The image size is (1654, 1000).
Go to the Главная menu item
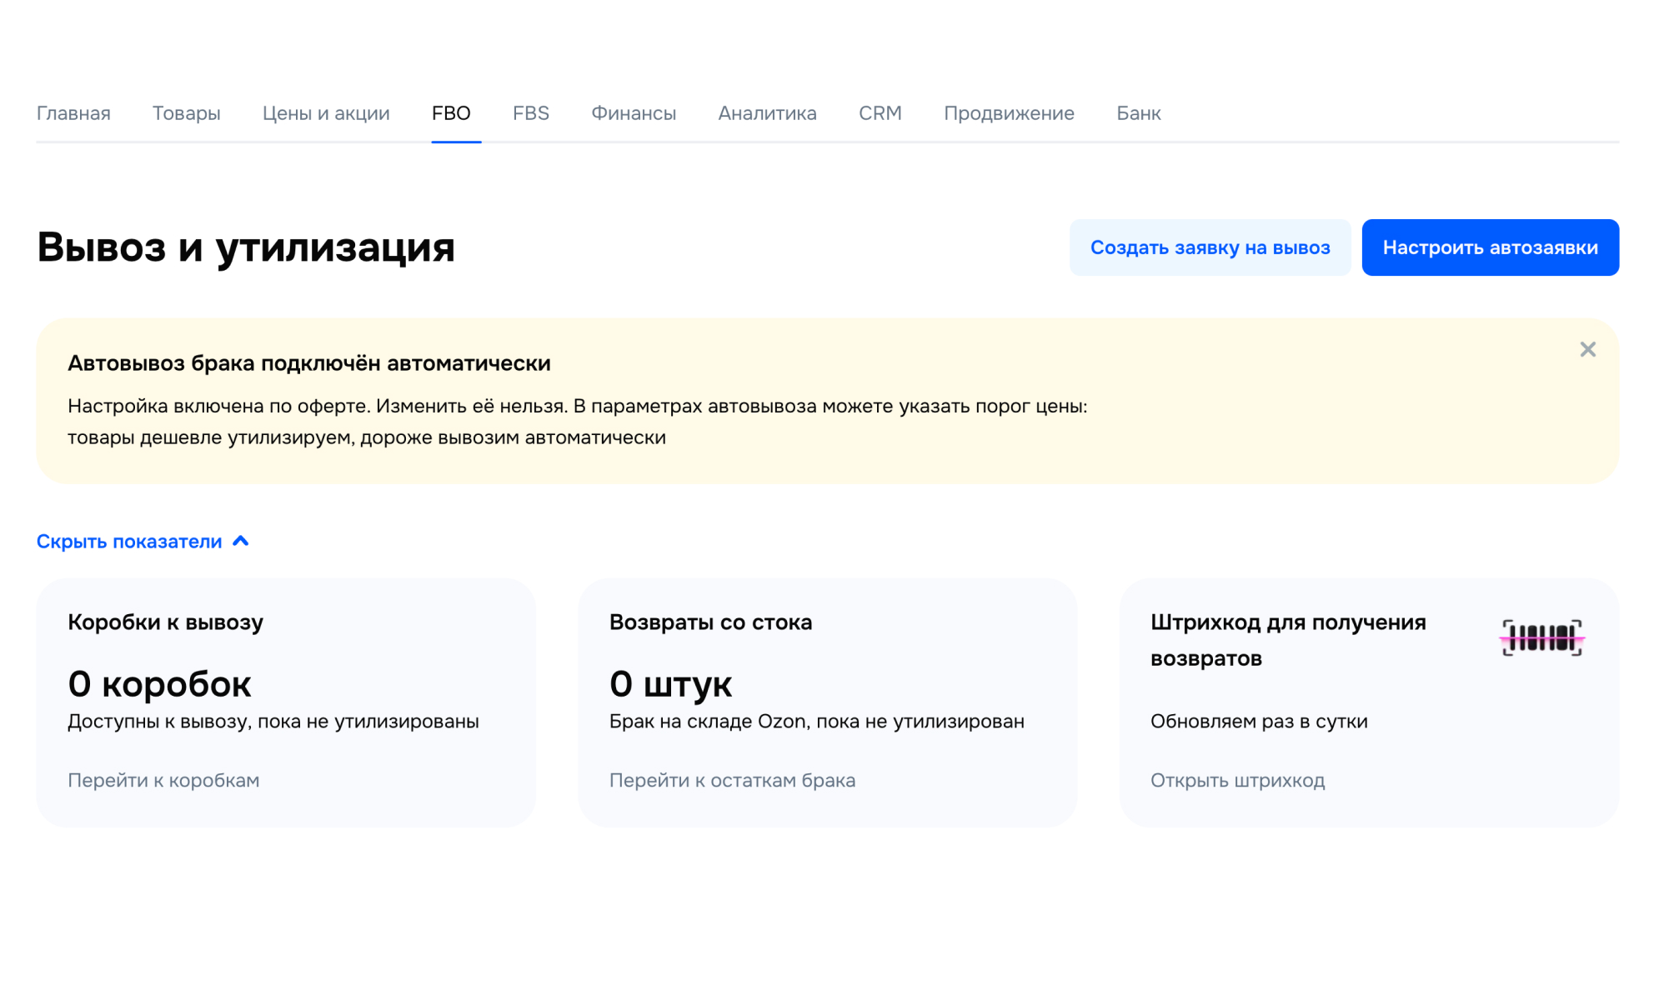click(x=73, y=113)
